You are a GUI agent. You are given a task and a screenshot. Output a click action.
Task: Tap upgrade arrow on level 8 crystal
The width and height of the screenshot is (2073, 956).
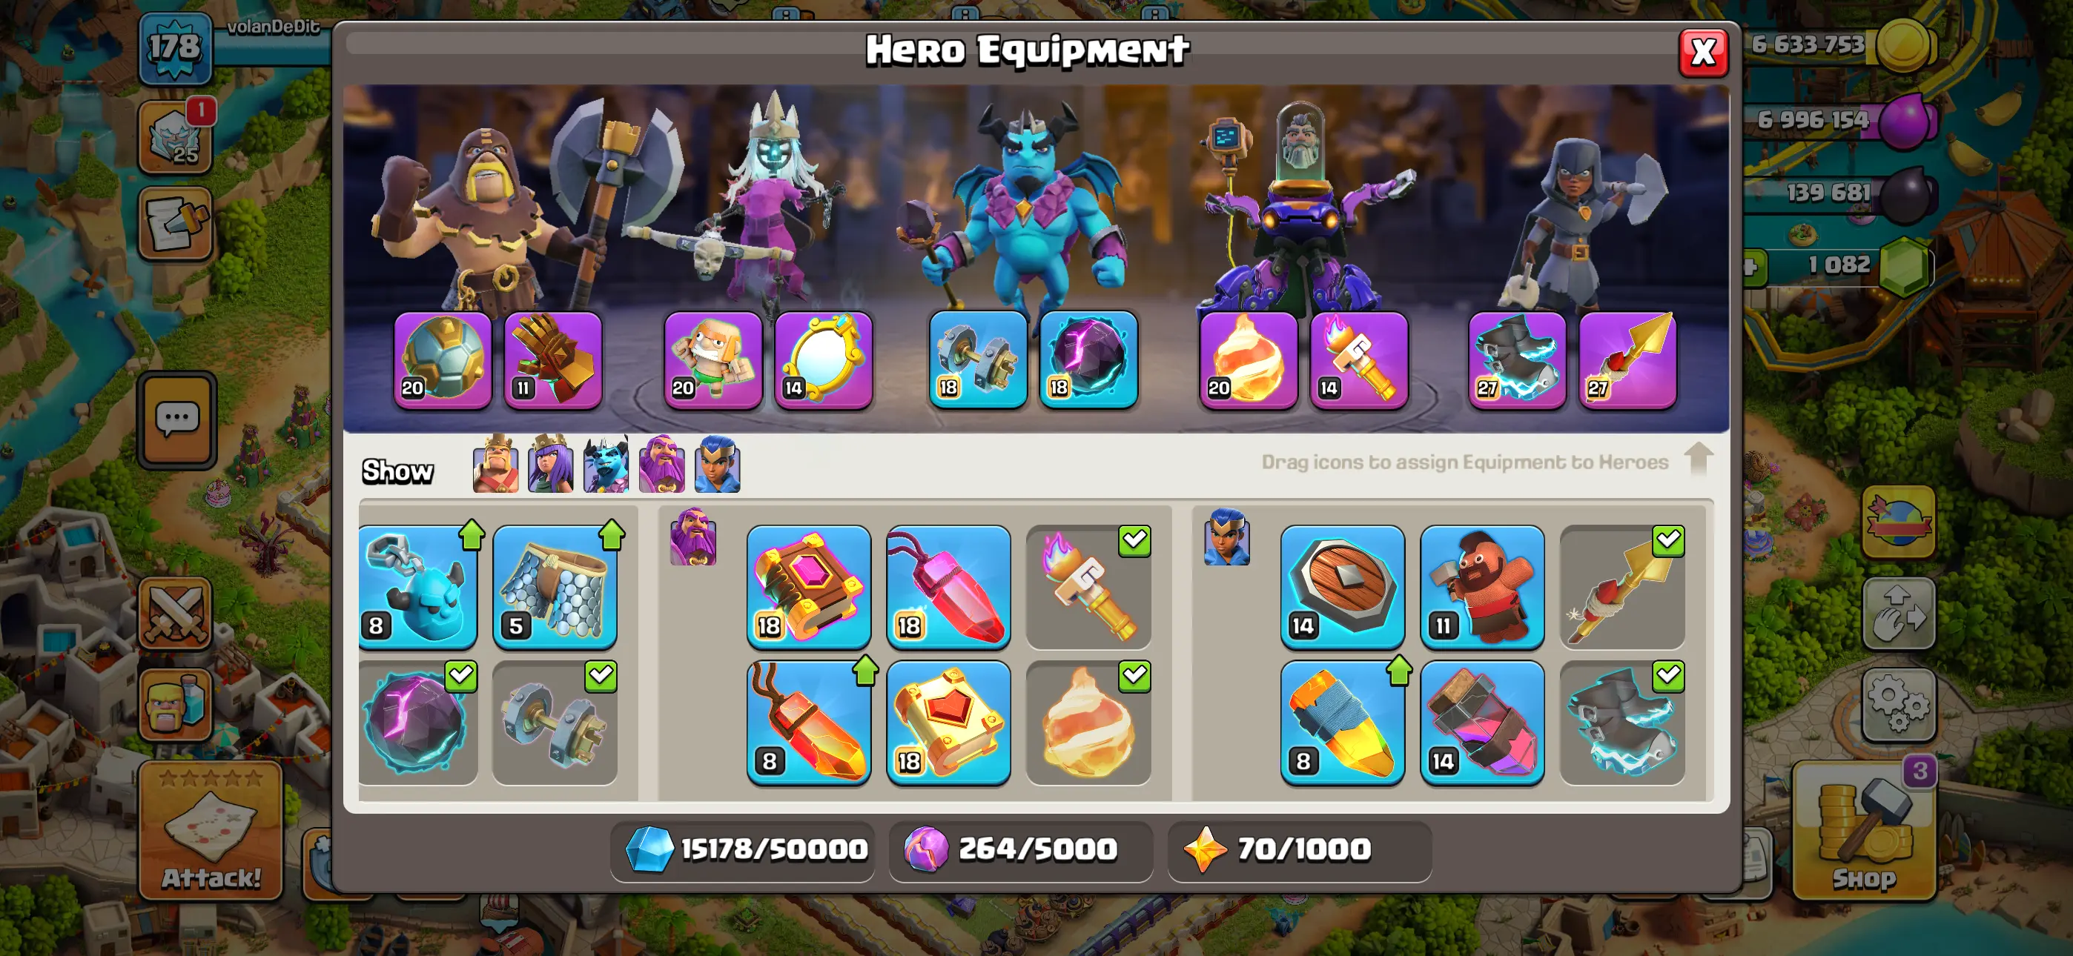(x=865, y=671)
